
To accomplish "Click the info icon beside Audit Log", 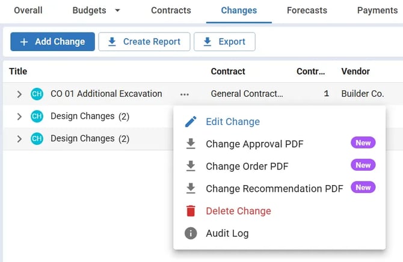I will 191,233.
